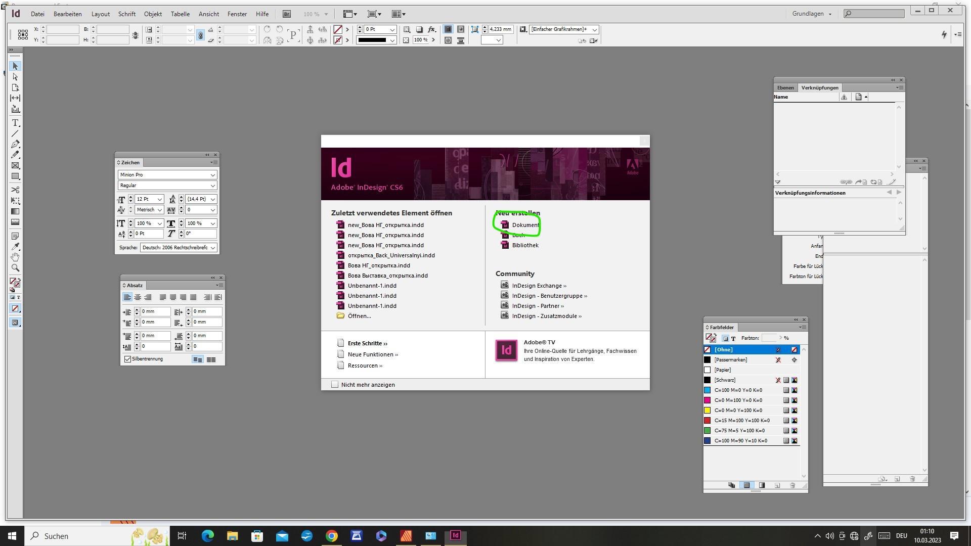Choose the Hand tool

click(x=15, y=257)
